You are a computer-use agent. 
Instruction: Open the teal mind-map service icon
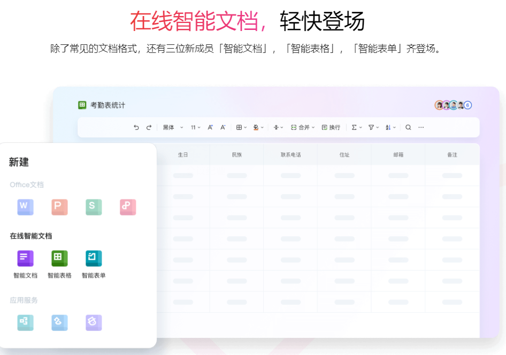26,322
